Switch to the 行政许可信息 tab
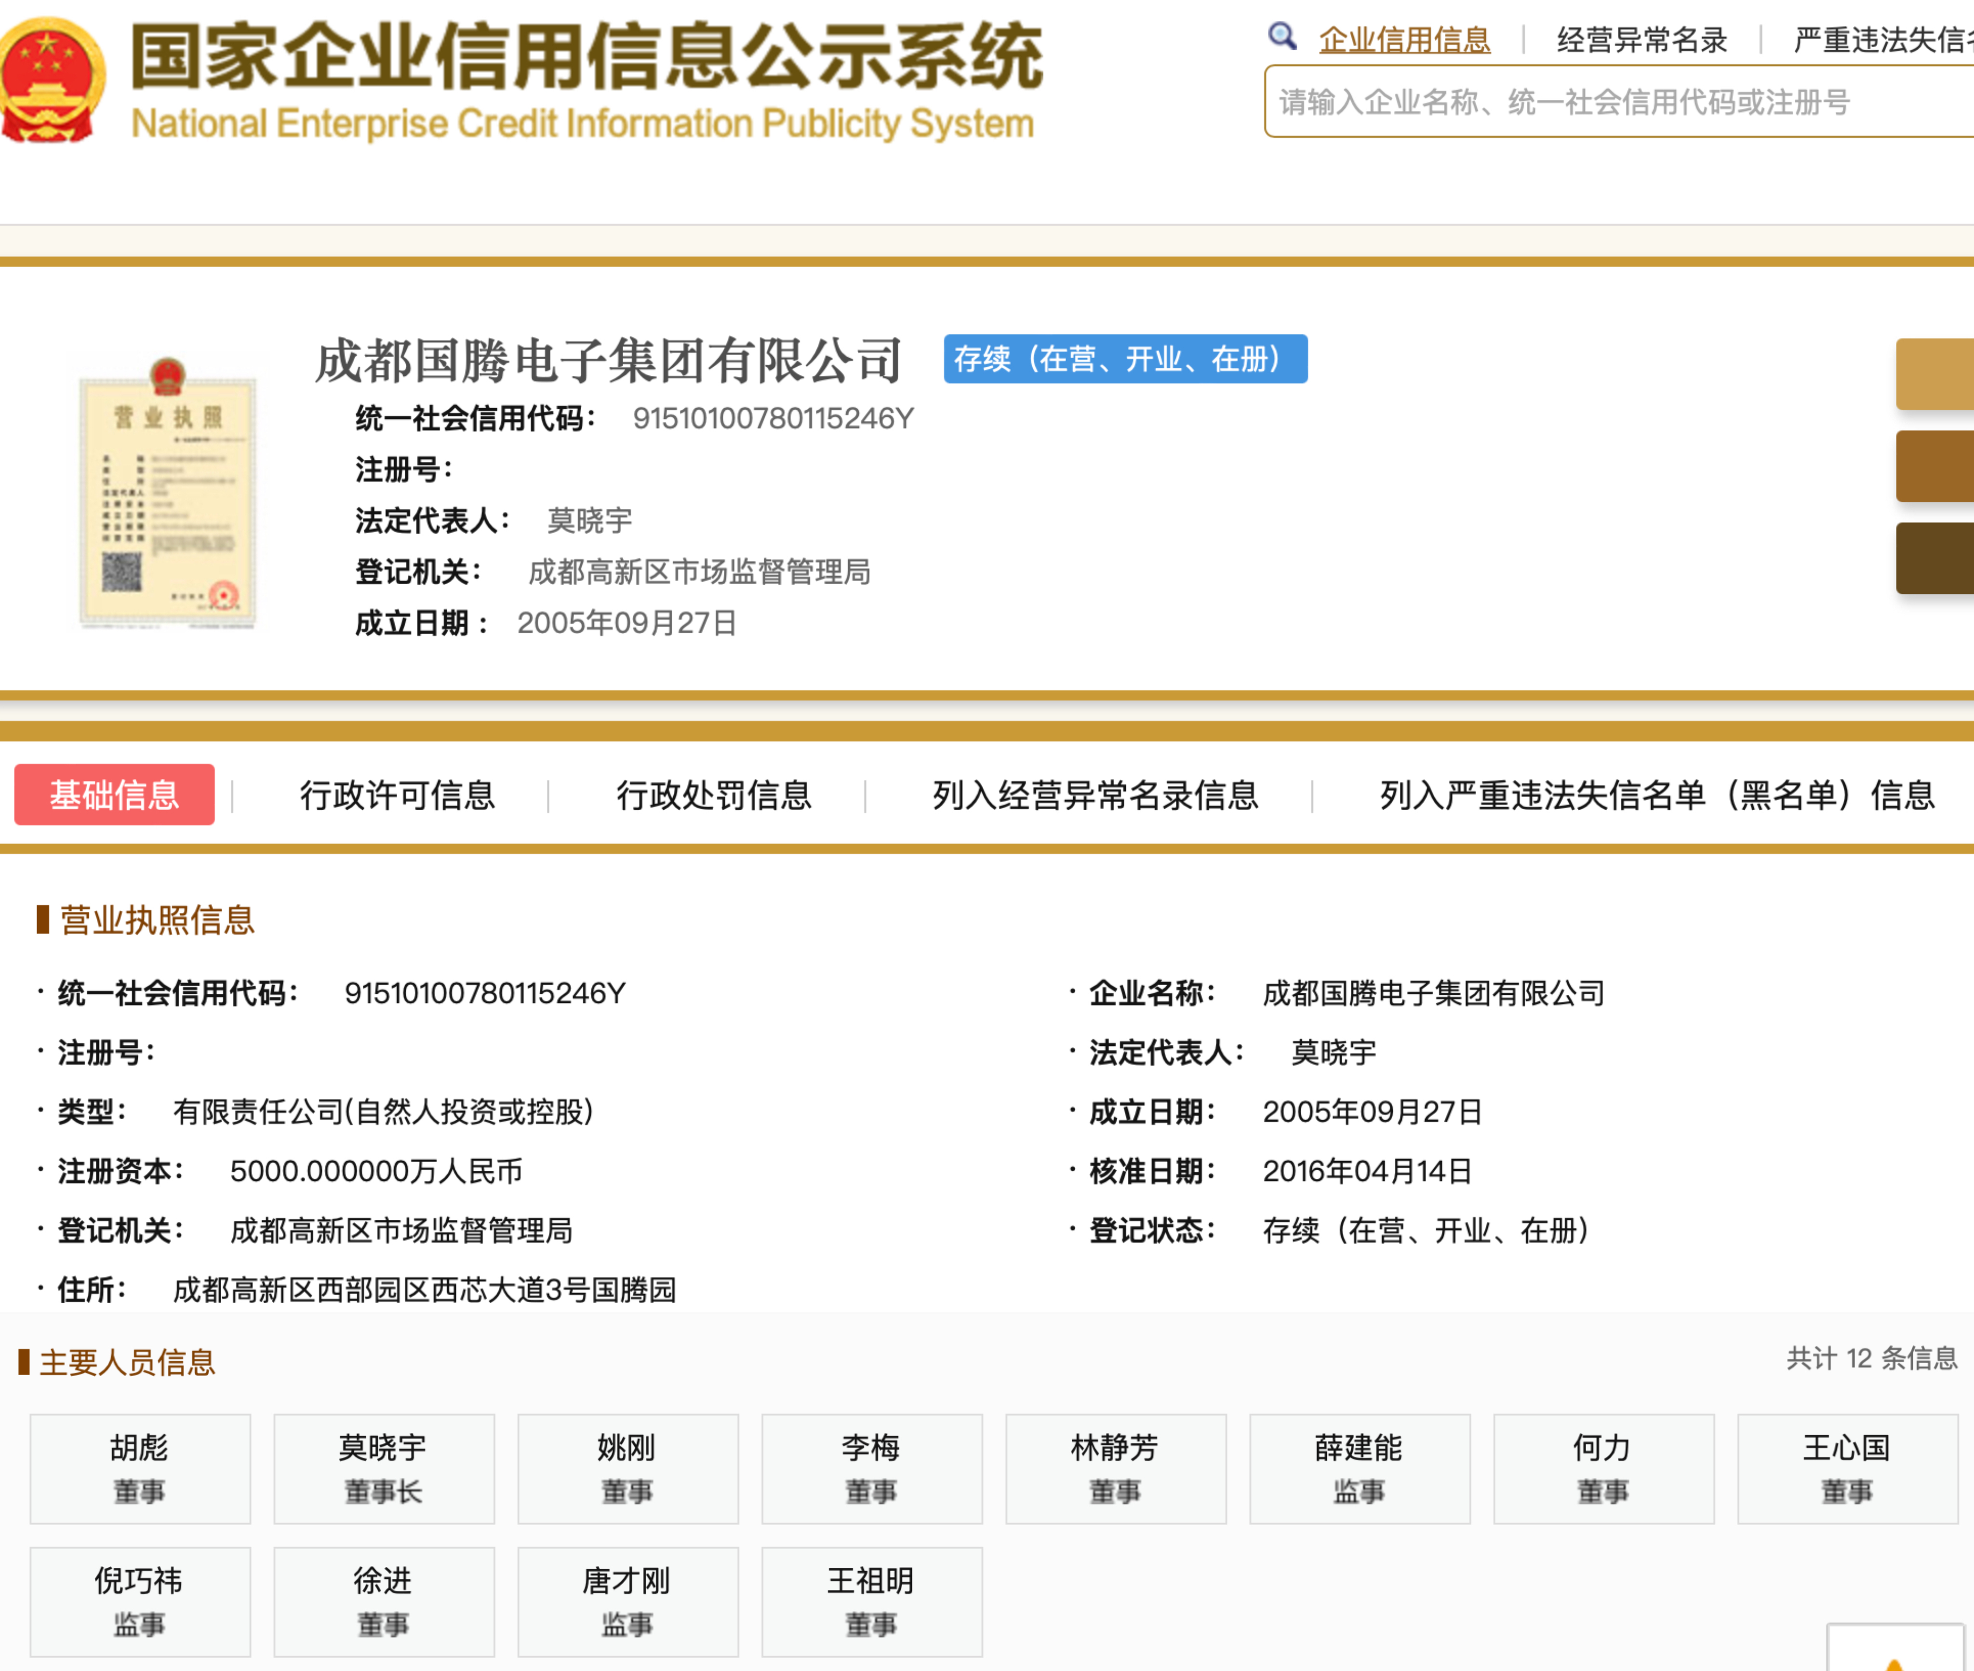1974x1671 pixels. (x=400, y=796)
